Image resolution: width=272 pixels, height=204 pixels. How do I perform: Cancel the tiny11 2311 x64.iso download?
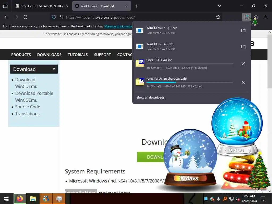pyautogui.click(x=243, y=64)
